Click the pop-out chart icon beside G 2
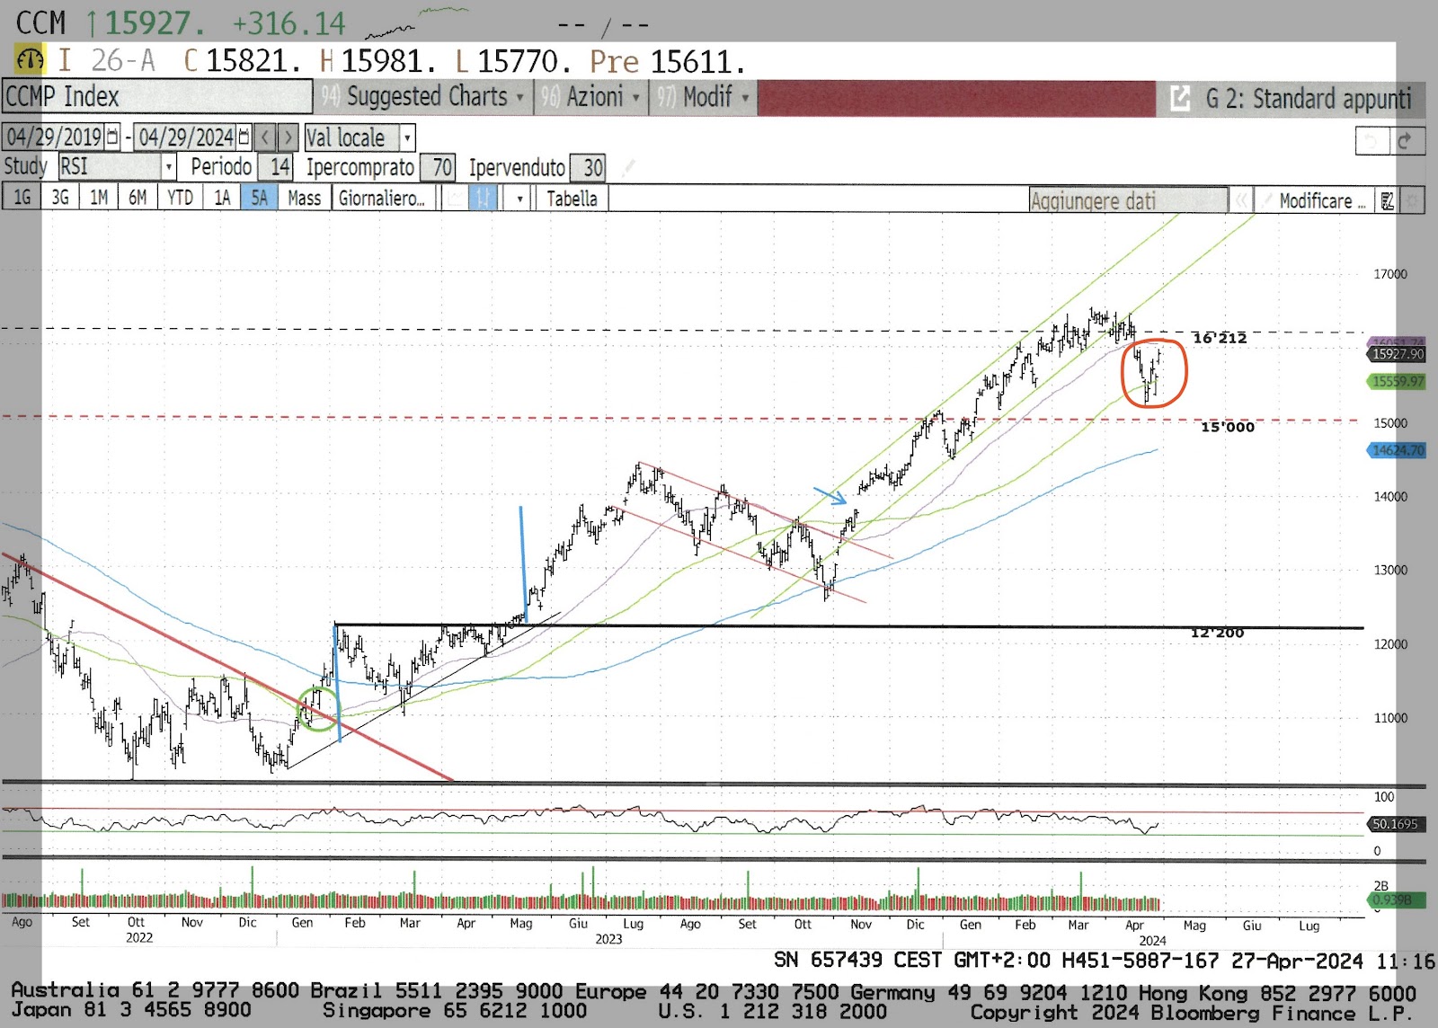Screen dimensions: 1438x1028 point(1180,98)
